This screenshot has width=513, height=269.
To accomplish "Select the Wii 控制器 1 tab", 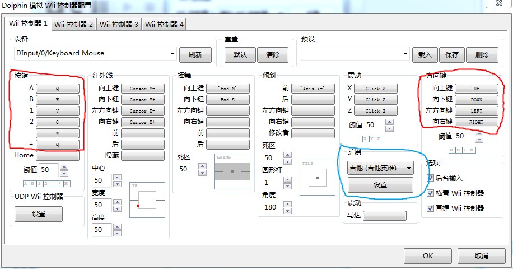I will [28, 24].
